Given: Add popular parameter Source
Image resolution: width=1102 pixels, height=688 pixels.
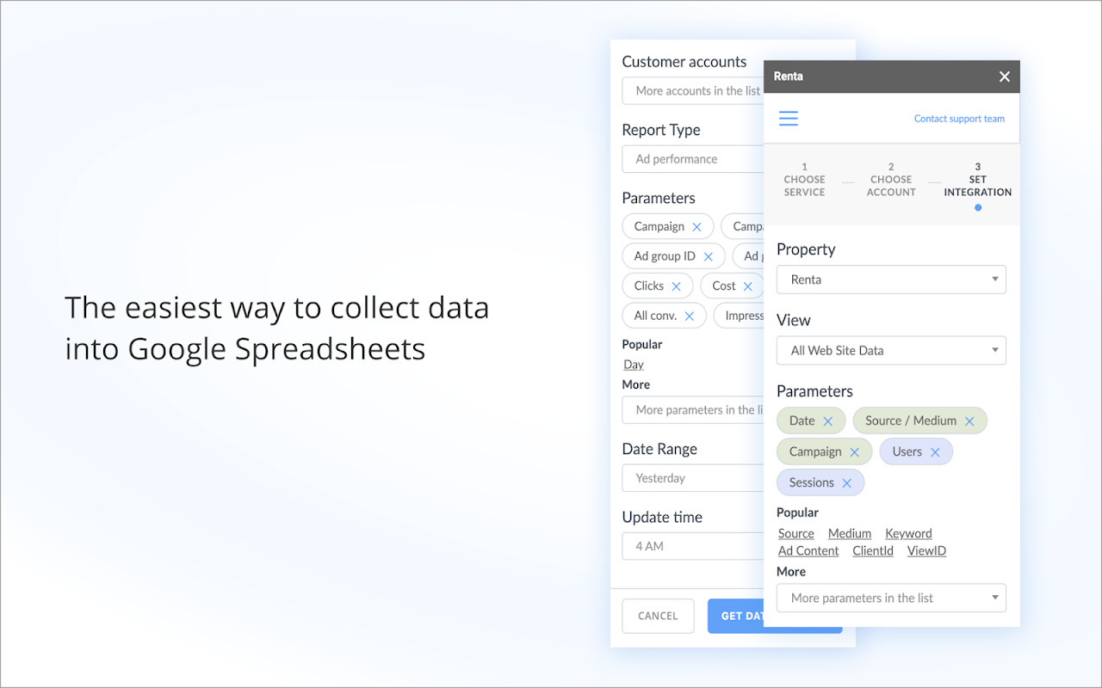Looking at the screenshot, I should 796,533.
